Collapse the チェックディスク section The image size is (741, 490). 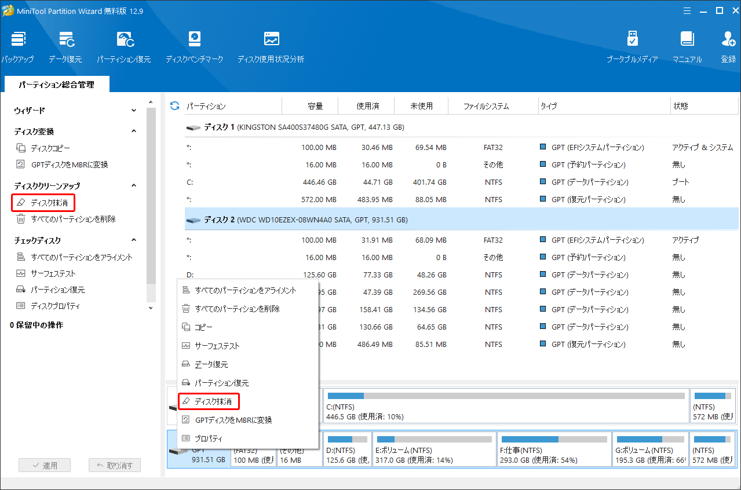pyautogui.click(x=134, y=240)
